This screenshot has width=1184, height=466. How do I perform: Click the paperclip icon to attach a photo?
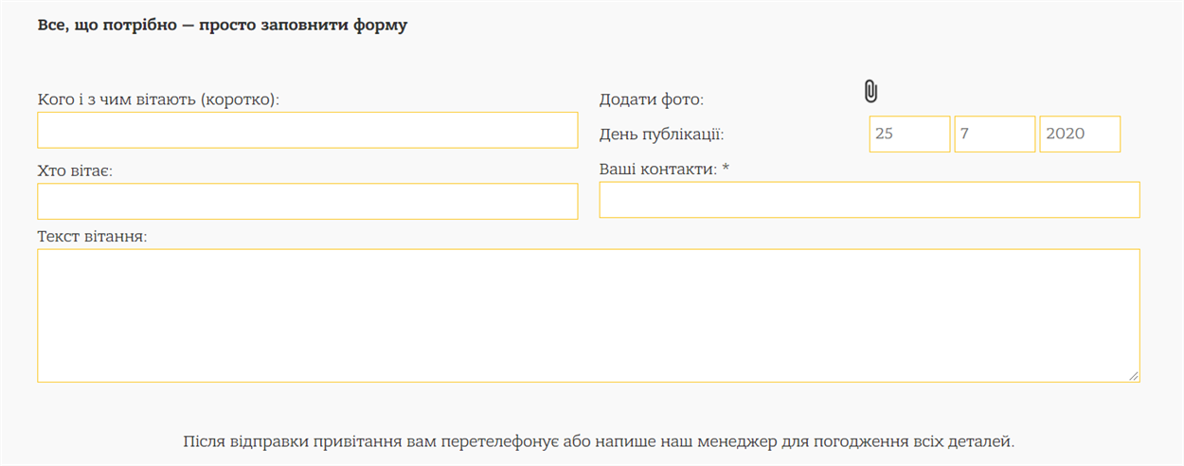(x=871, y=91)
